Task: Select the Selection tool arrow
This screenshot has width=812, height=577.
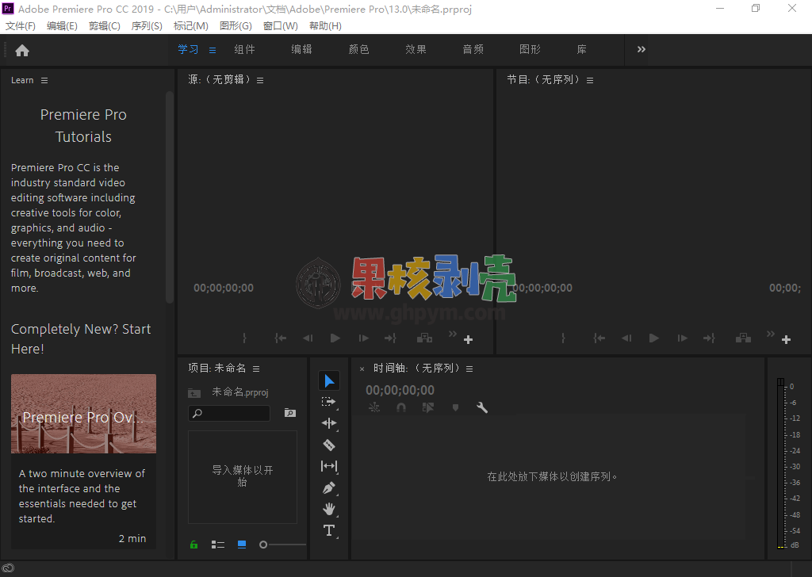Action: tap(329, 381)
